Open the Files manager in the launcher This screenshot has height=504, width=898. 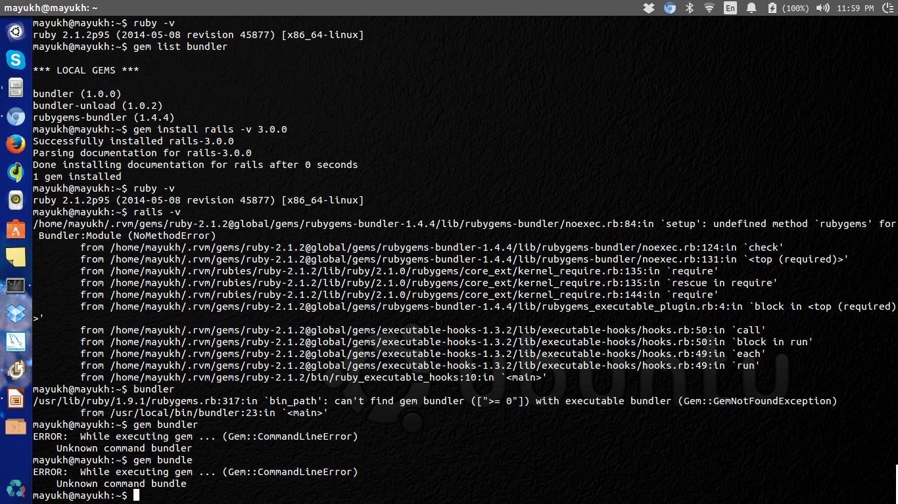(16, 88)
